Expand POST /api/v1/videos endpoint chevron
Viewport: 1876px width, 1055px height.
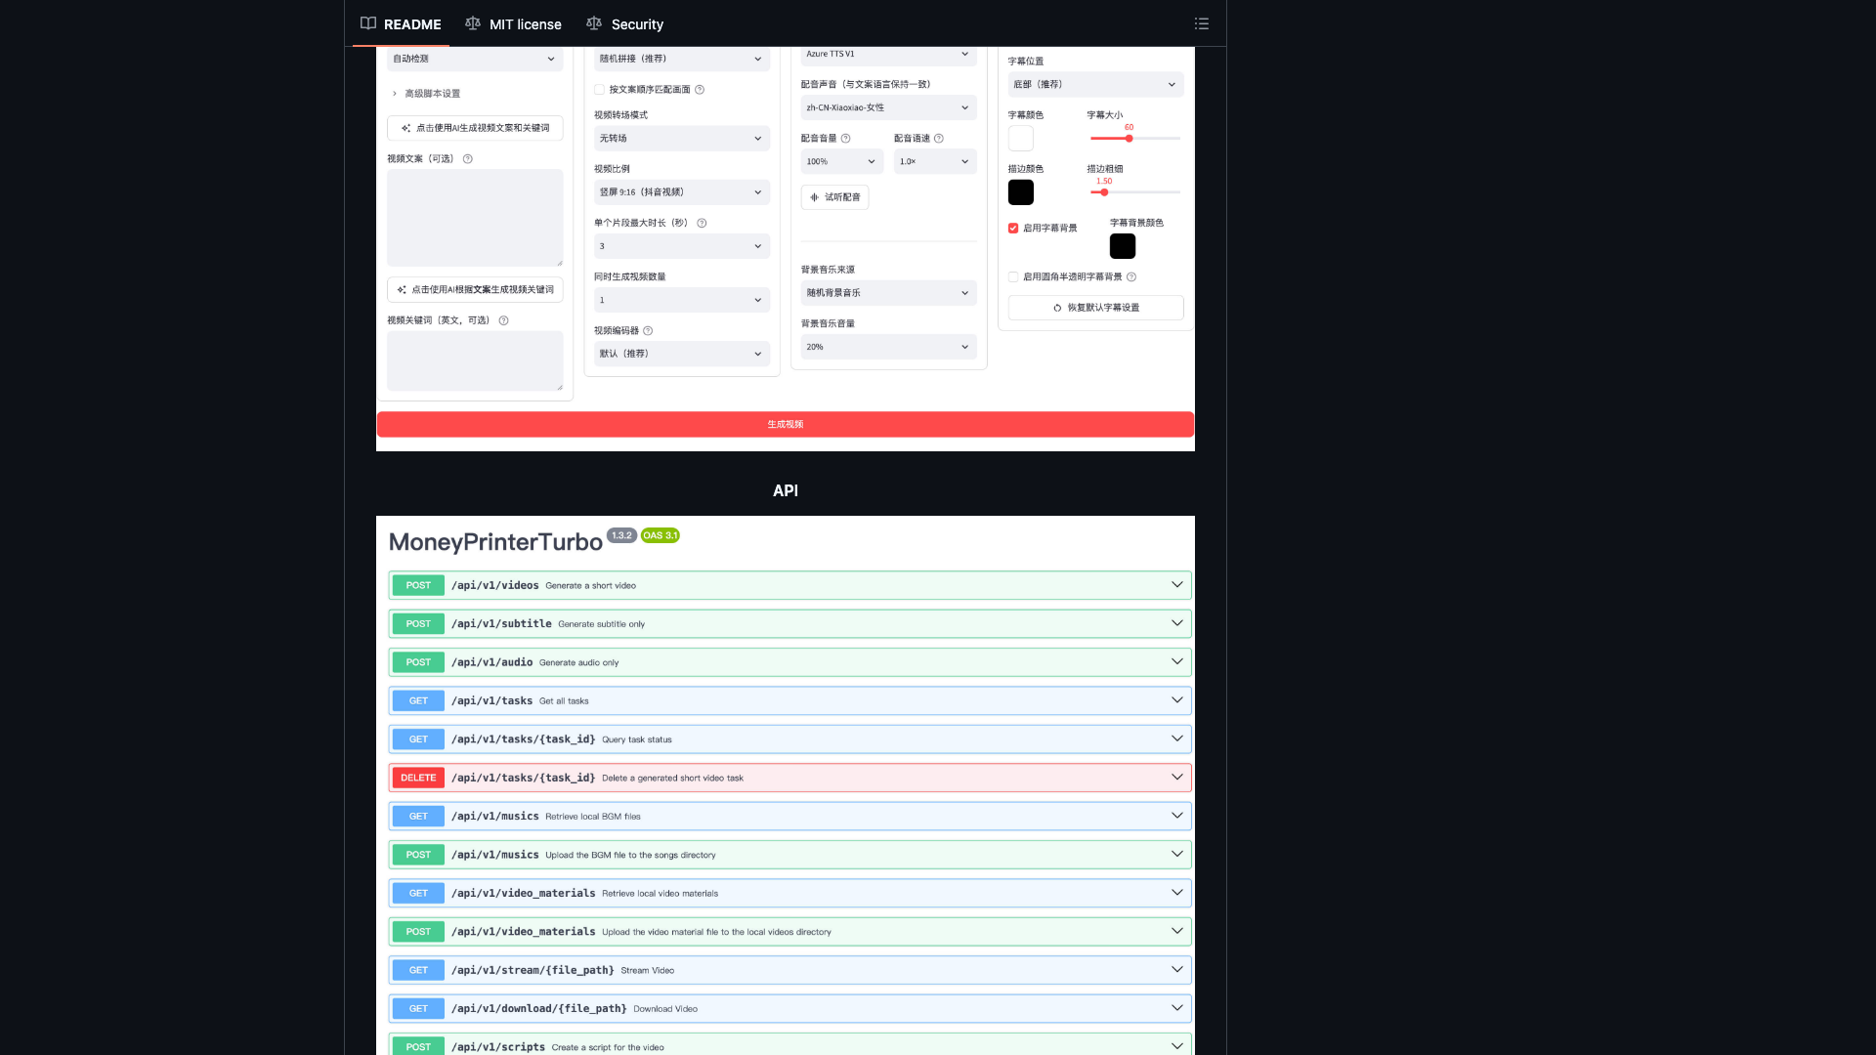tap(1177, 585)
